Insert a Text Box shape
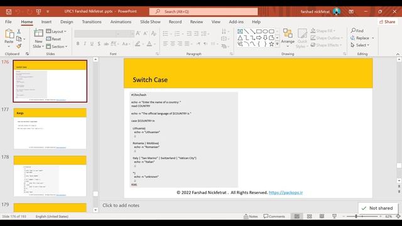 [240, 31]
